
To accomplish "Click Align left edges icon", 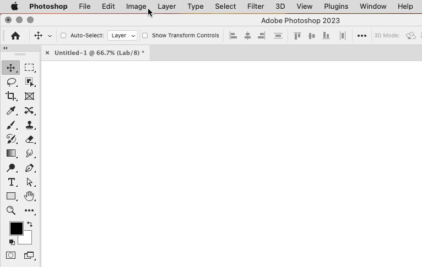I will point(234,35).
